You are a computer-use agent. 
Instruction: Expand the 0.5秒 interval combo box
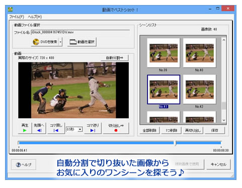coord(80,129)
